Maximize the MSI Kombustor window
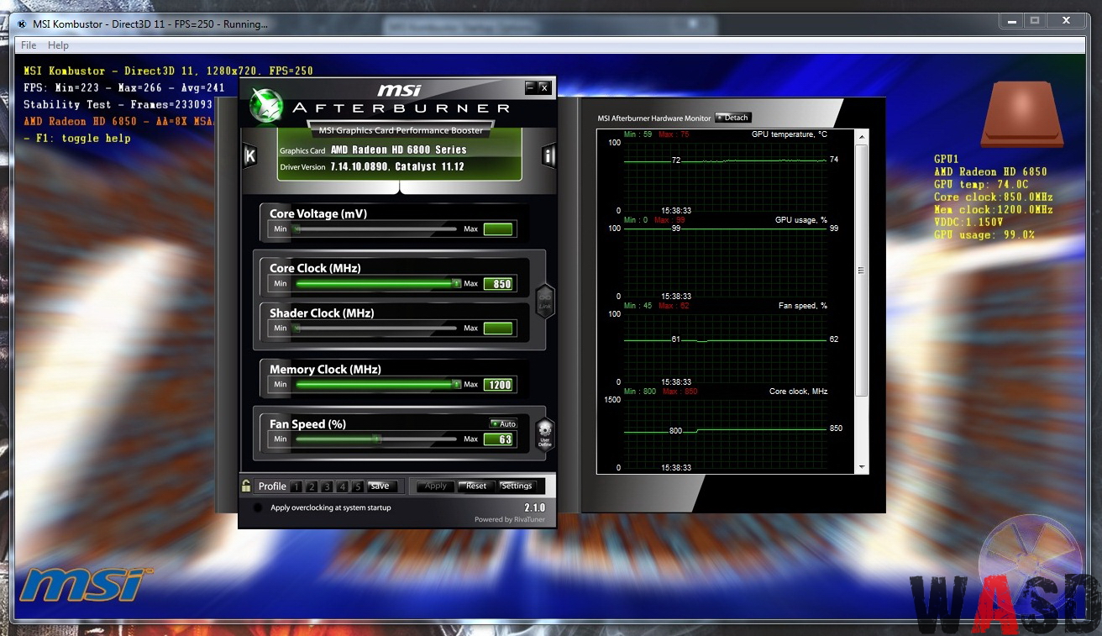Screen dimensions: 1102x636 click(x=1035, y=20)
